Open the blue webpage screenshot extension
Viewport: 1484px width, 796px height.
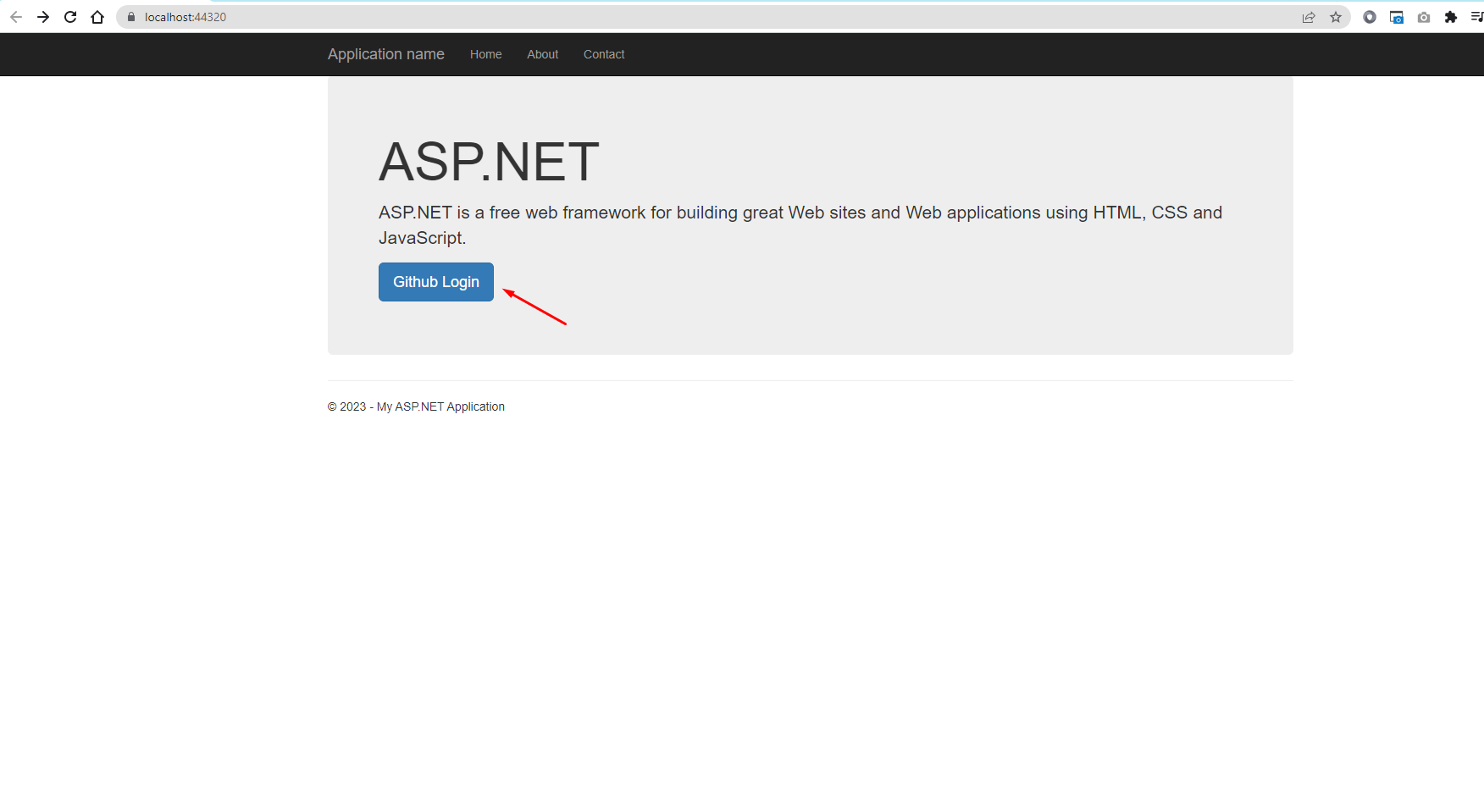(1397, 17)
